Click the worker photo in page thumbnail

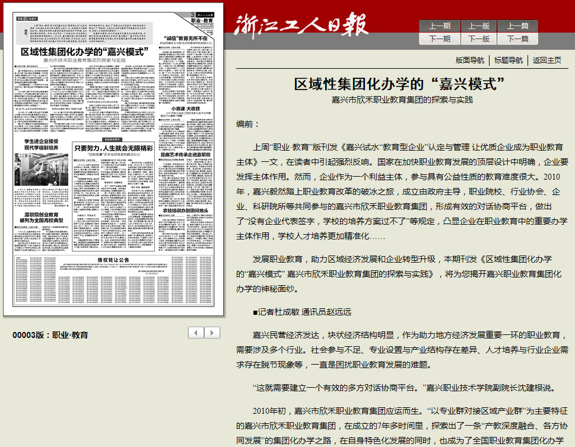(x=41, y=170)
